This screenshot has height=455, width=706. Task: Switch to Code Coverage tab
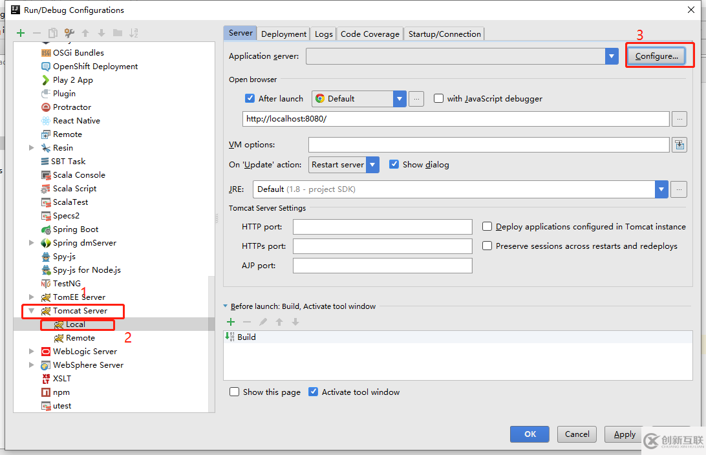pos(370,34)
